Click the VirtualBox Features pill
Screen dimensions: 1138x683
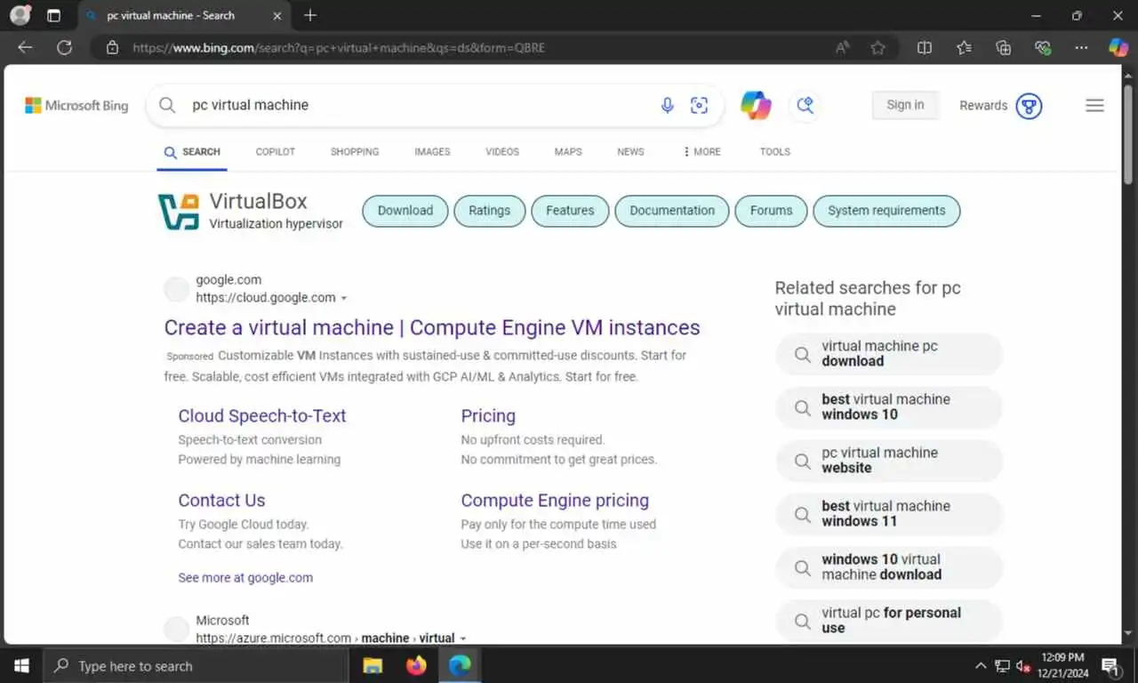click(x=570, y=211)
